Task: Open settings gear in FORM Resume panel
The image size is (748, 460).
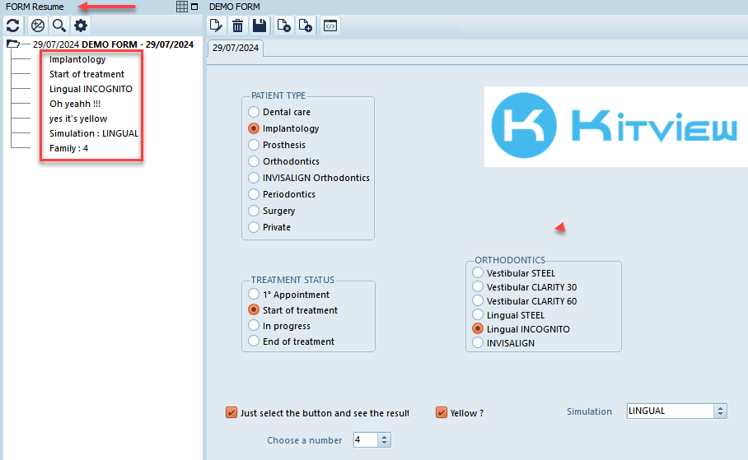Action: 81,26
